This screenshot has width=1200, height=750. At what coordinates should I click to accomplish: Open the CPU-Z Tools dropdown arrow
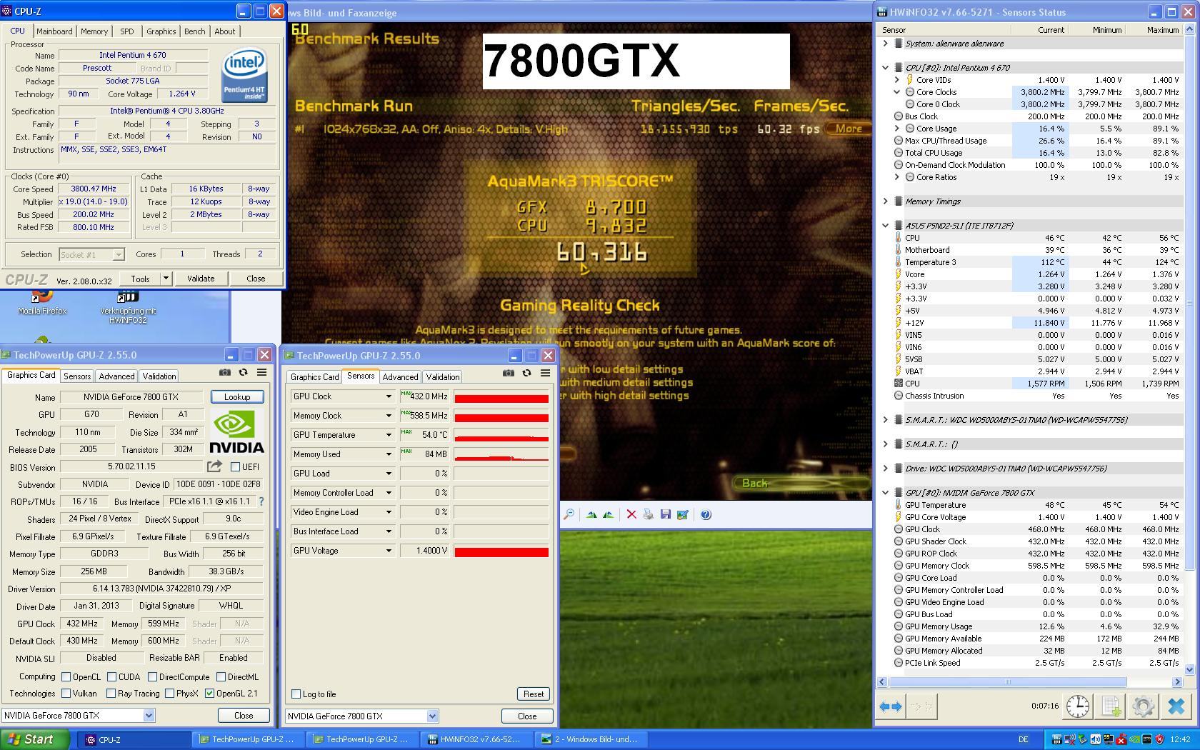click(166, 279)
